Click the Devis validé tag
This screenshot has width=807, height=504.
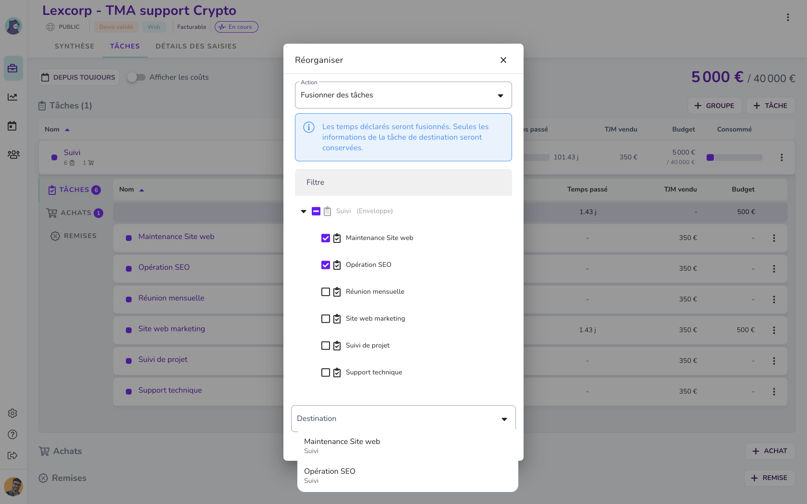point(116,27)
